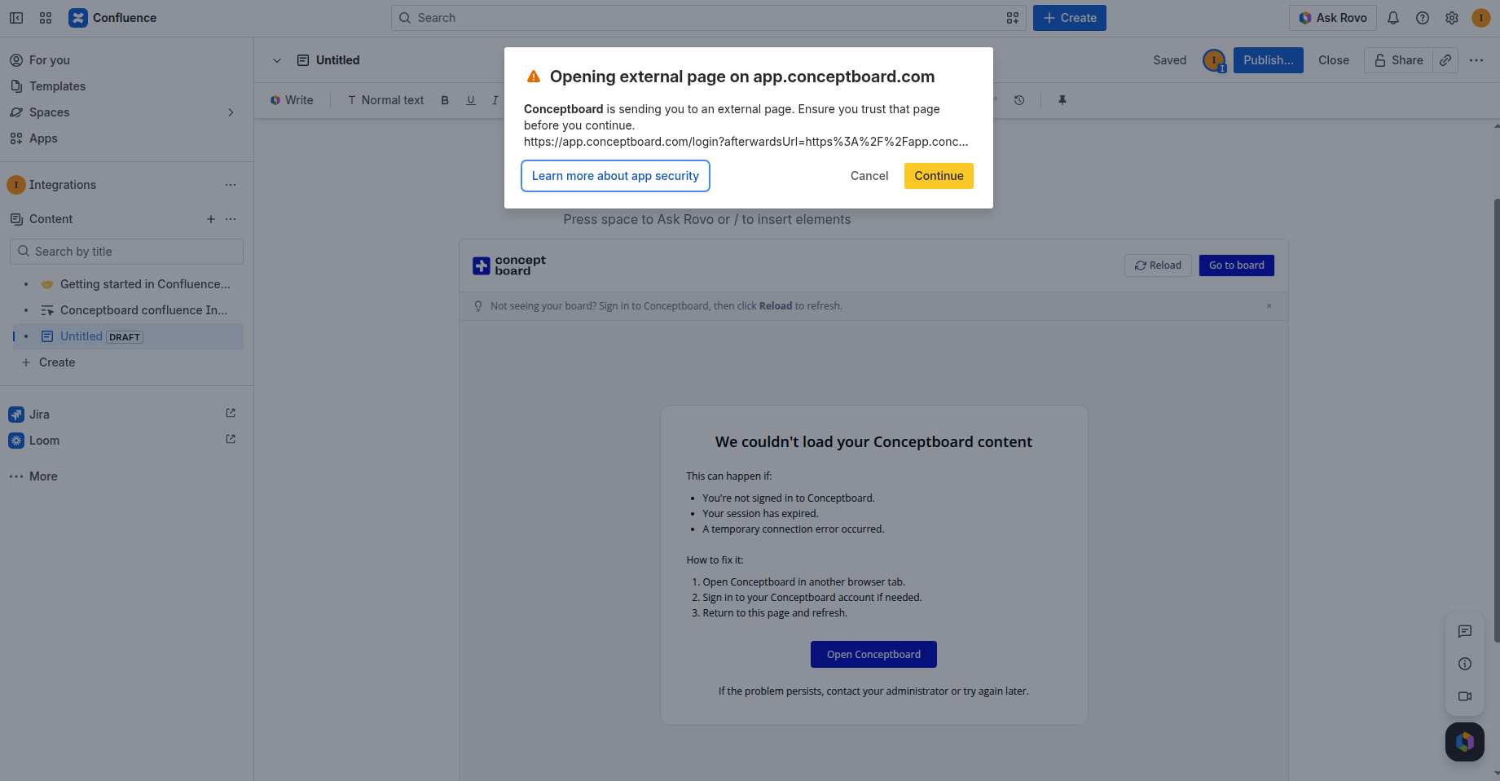Viewport: 1500px width, 781px height.
Task: Toggle bold formatting
Action: coord(445,100)
